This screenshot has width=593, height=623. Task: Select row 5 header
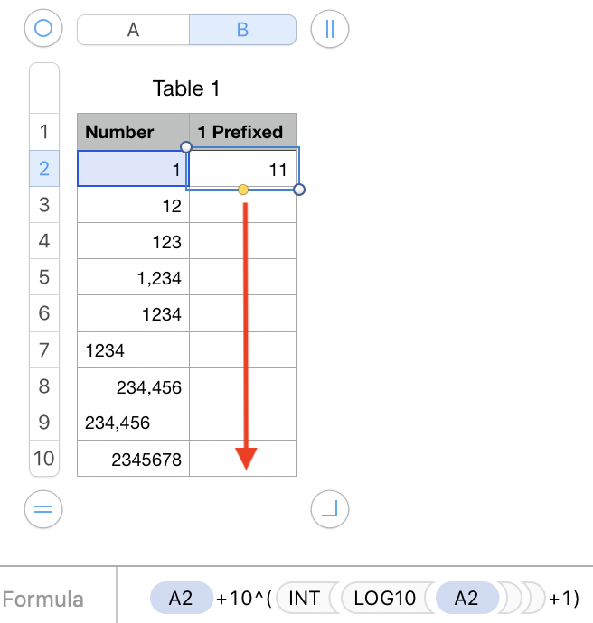click(43, 277)
